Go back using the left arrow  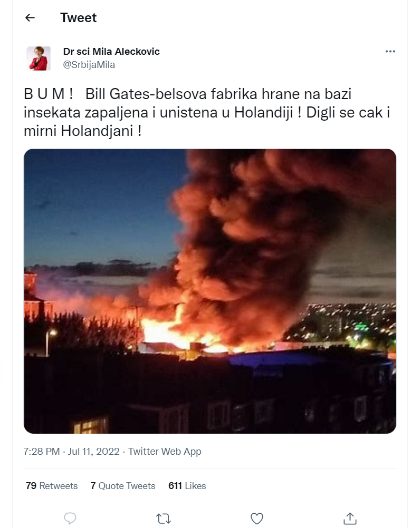point(30,17)
